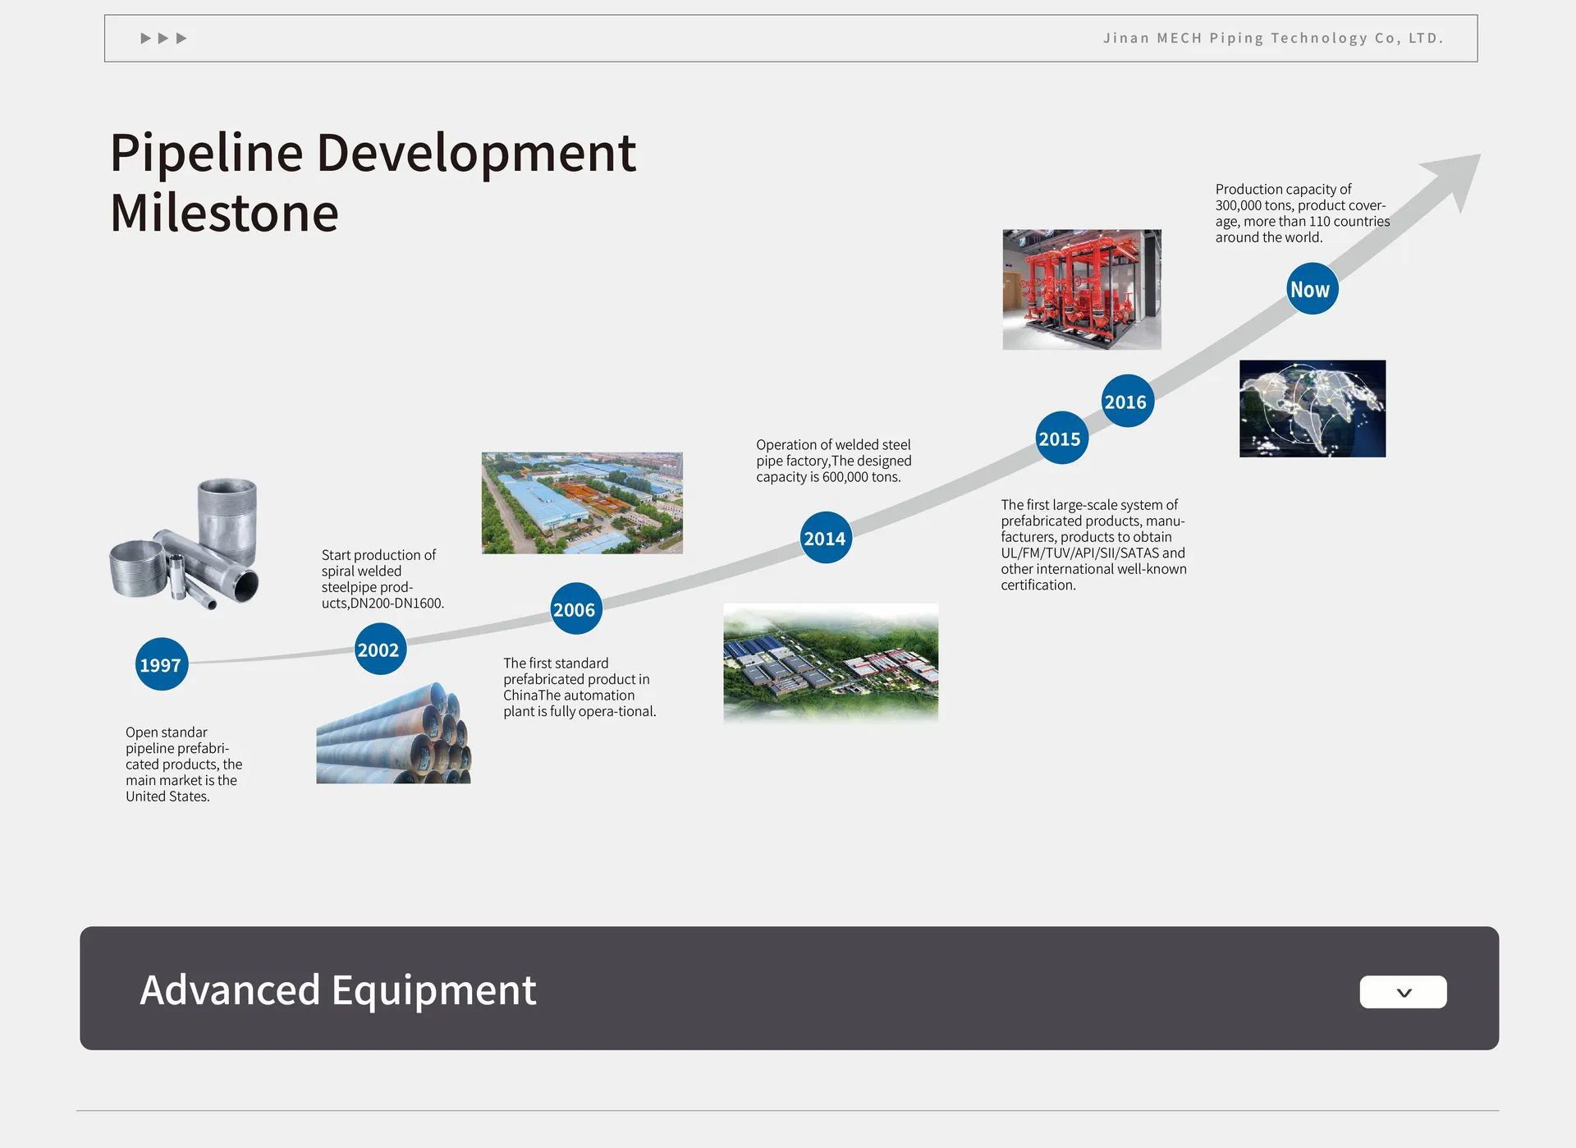Open the spiral welded steel pipes photo
Image resolution: width=1576 pixels, height=1148 pixels.
point(394,733)
